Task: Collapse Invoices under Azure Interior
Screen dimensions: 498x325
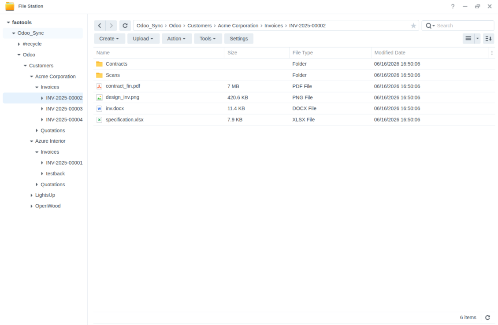Action: coord(37,152)
